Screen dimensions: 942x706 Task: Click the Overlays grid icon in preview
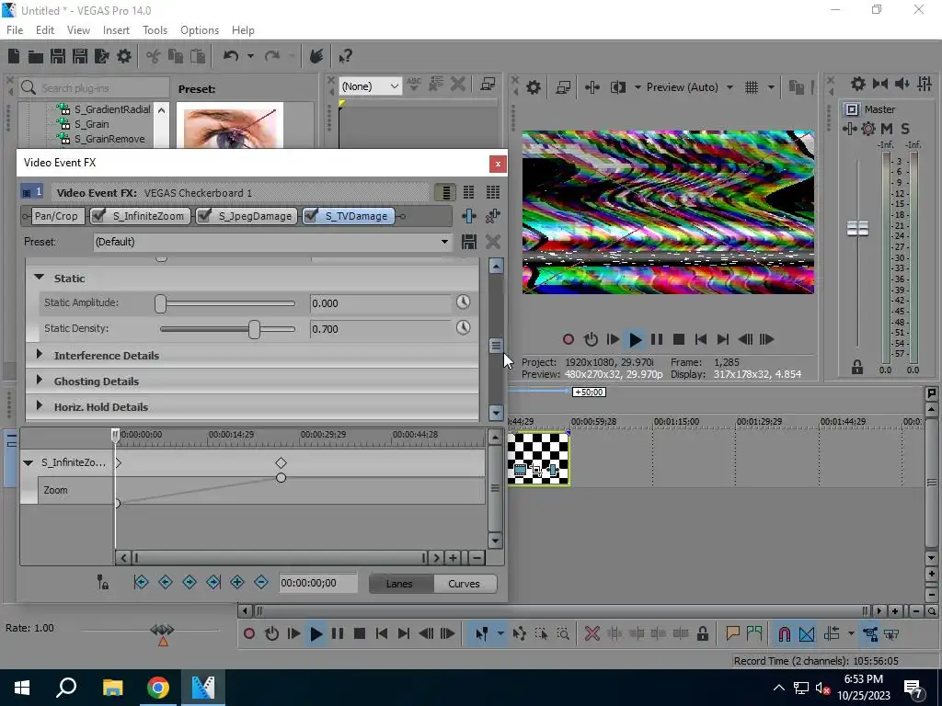[x=751, y=87]
